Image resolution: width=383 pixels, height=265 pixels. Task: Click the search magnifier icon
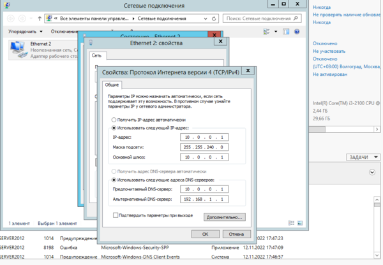[x=296, y=18]
